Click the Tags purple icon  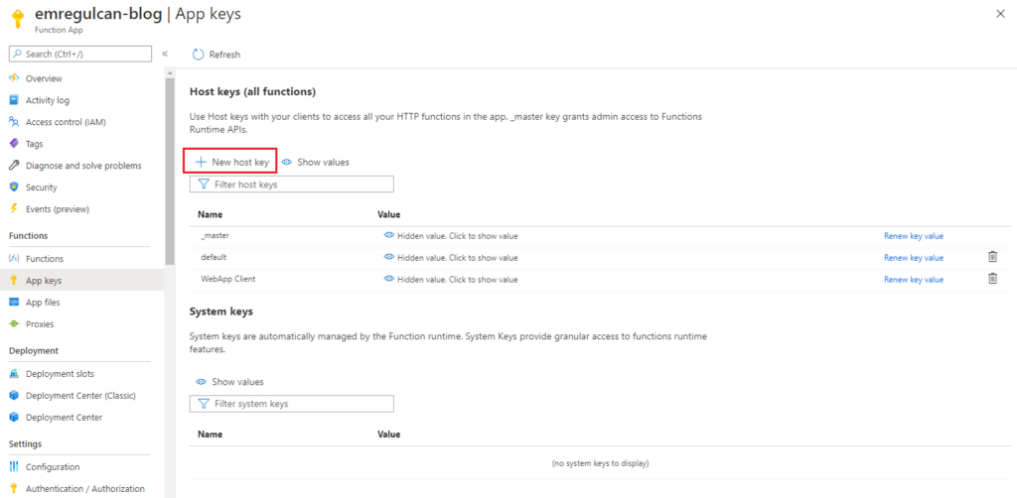tap(14, 143)
